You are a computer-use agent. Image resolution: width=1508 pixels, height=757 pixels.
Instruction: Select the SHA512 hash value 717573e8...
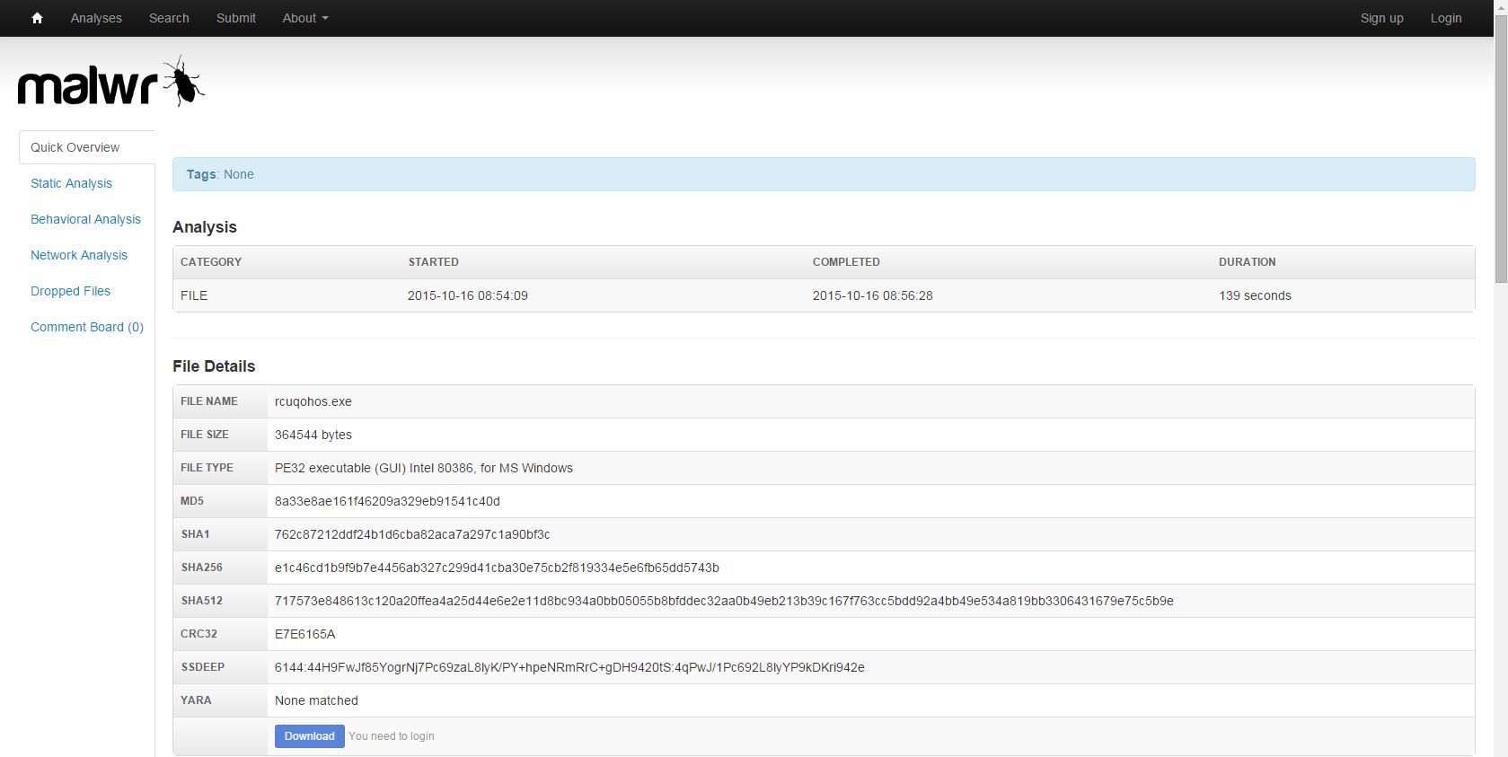(x=724, y=601)
